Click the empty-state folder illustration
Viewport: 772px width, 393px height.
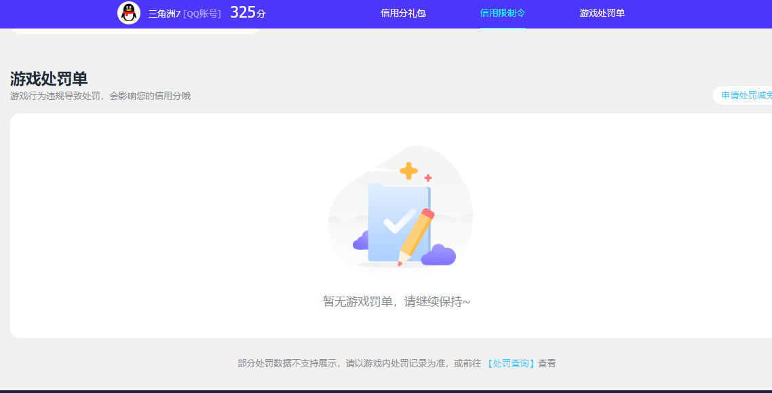point(397,210)
